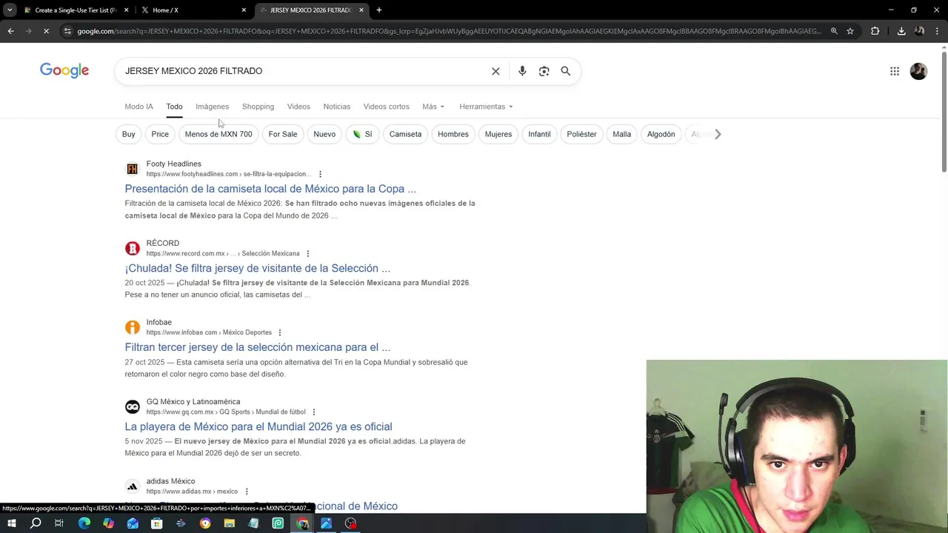Image resolution: width=948 pixels, height=533 pixels.
Task: Open the Chrome extensions puzzle icon
Action: (x=875, y=31)
